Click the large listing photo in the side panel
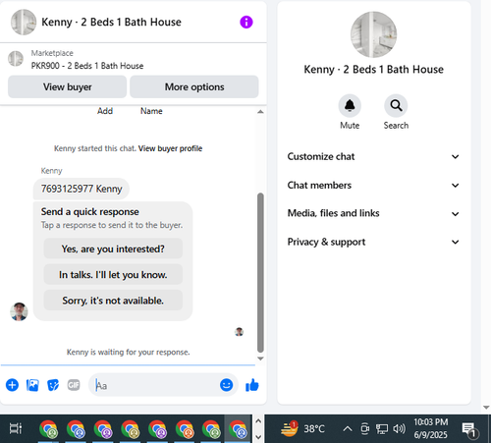Image resolution: width=491 pixels, height=443 pixels. 373,34
